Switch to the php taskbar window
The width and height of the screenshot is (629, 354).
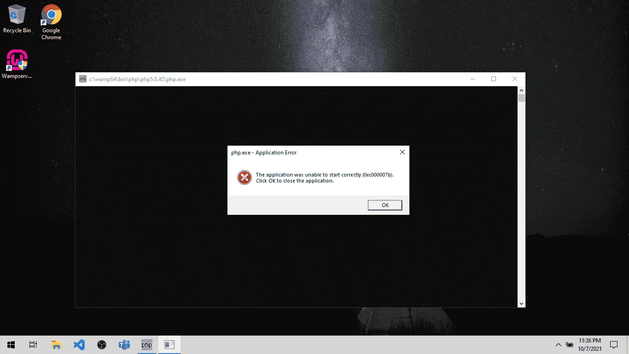(147, 345)
